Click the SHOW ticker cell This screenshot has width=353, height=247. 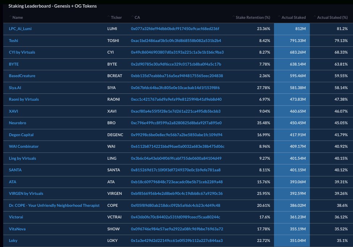113,229
